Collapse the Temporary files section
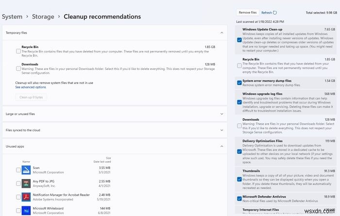Image resolution: width=340 pixels, height=216 pixels. pos(222,33)
